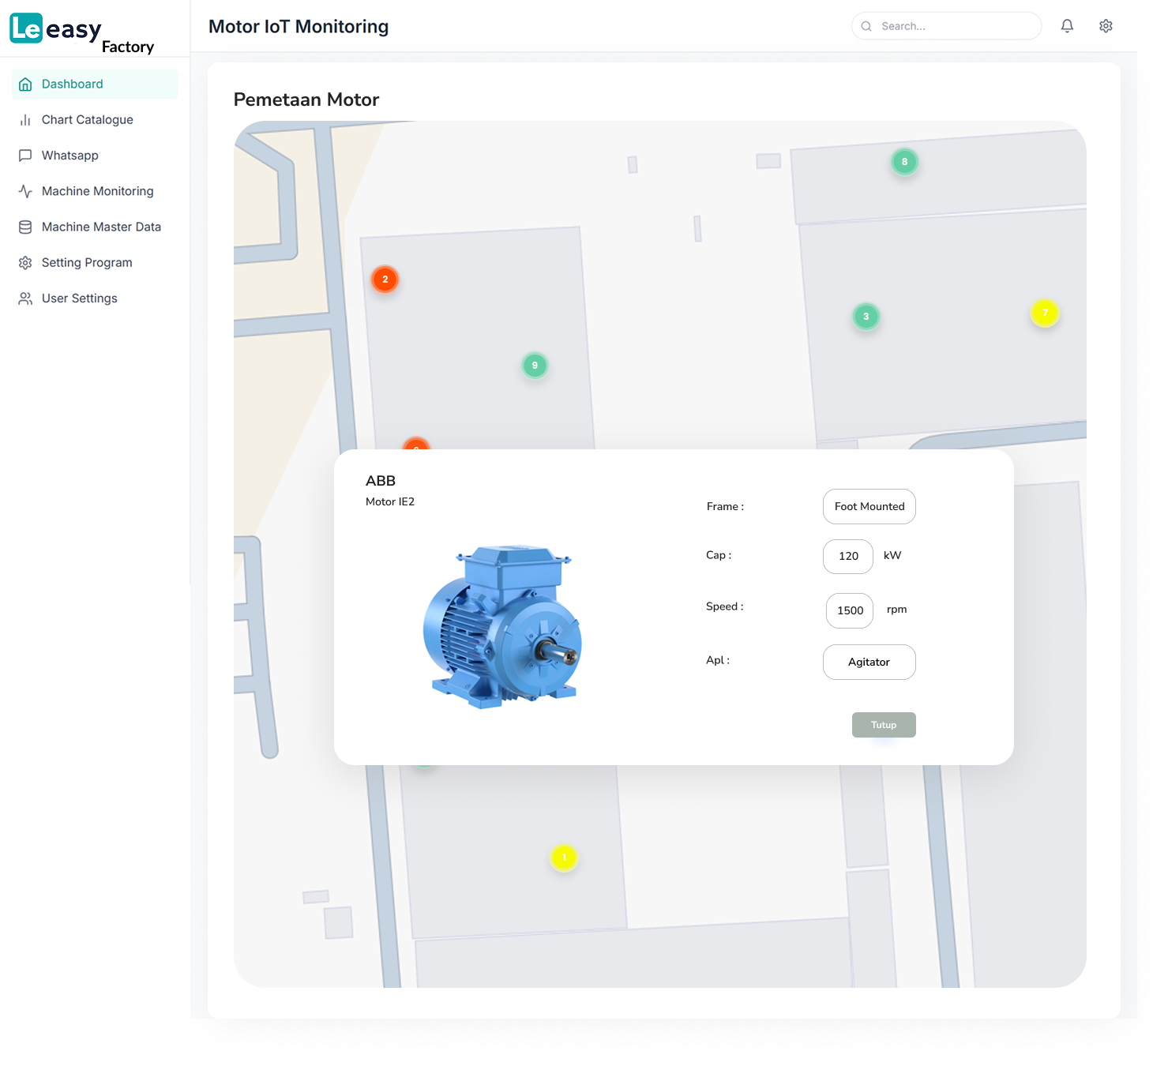Select orange motor marker 2 on map
Image resolution: width=1168 pixels, height=1066 pixels.
pyautogui.click(x=385, y=280)
